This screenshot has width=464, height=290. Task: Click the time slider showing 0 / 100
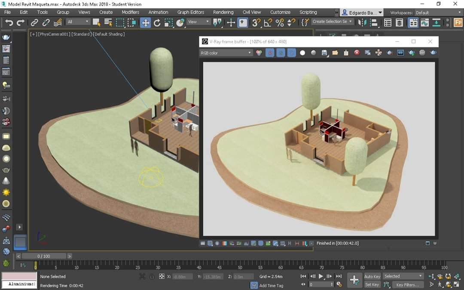pos(43,256)
